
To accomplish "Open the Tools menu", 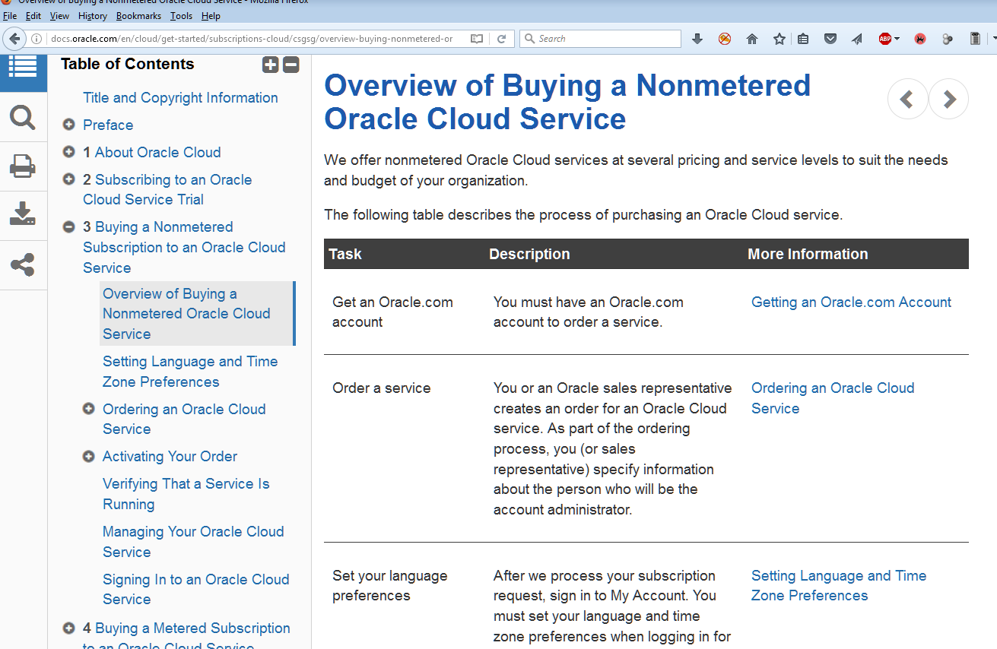I will pos(182,16).
